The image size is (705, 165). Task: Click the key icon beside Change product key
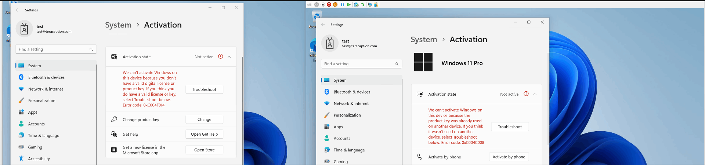(x=114, y=119)
